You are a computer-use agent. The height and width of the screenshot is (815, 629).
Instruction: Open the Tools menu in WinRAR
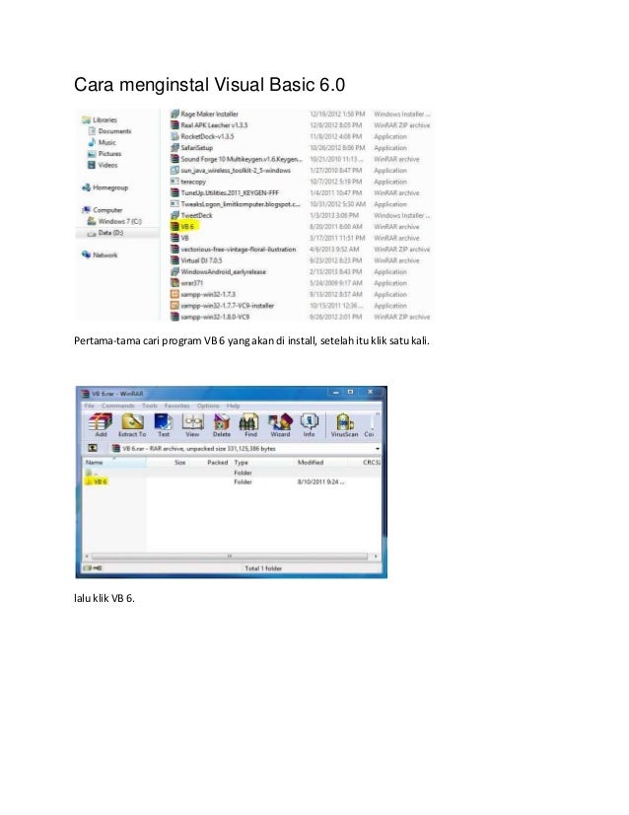click(x=150, y=406)
